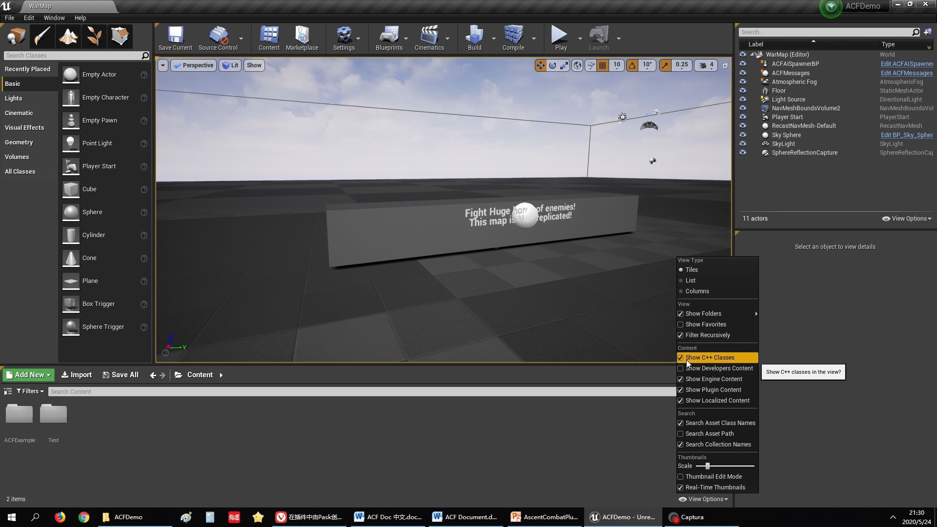Screen dimensions: 937x527
Task: Click the Build geometry icon
Action: click(474, 36)
